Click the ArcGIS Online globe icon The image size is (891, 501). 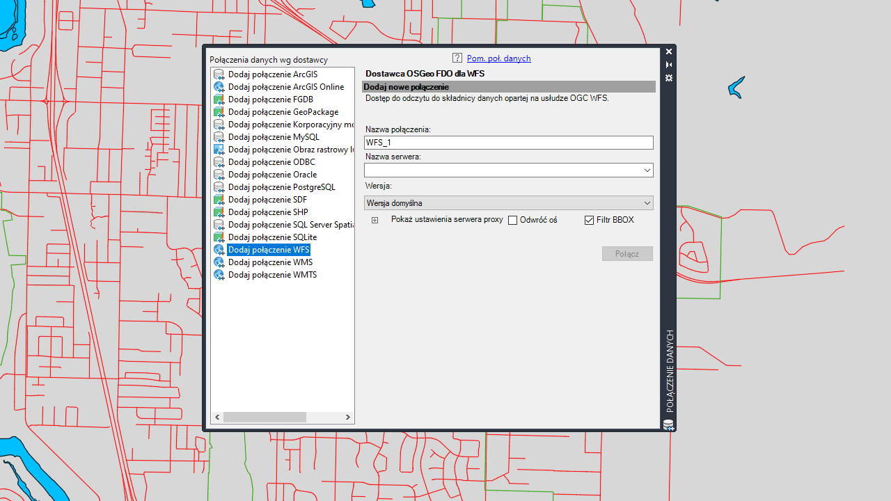point(219,87)
